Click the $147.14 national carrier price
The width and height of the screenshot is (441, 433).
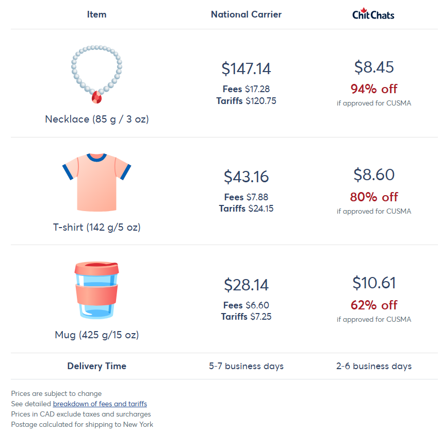246,68
